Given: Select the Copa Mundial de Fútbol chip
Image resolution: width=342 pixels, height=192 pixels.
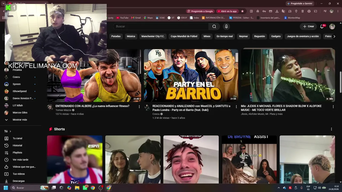Looking at the screenshot, I should 184,36.
